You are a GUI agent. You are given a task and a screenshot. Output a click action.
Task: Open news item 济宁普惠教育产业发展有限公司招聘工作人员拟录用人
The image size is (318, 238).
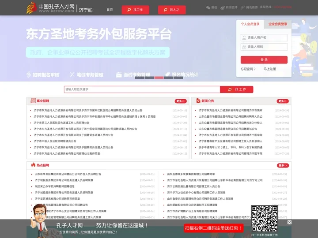[x=231, y=141]
